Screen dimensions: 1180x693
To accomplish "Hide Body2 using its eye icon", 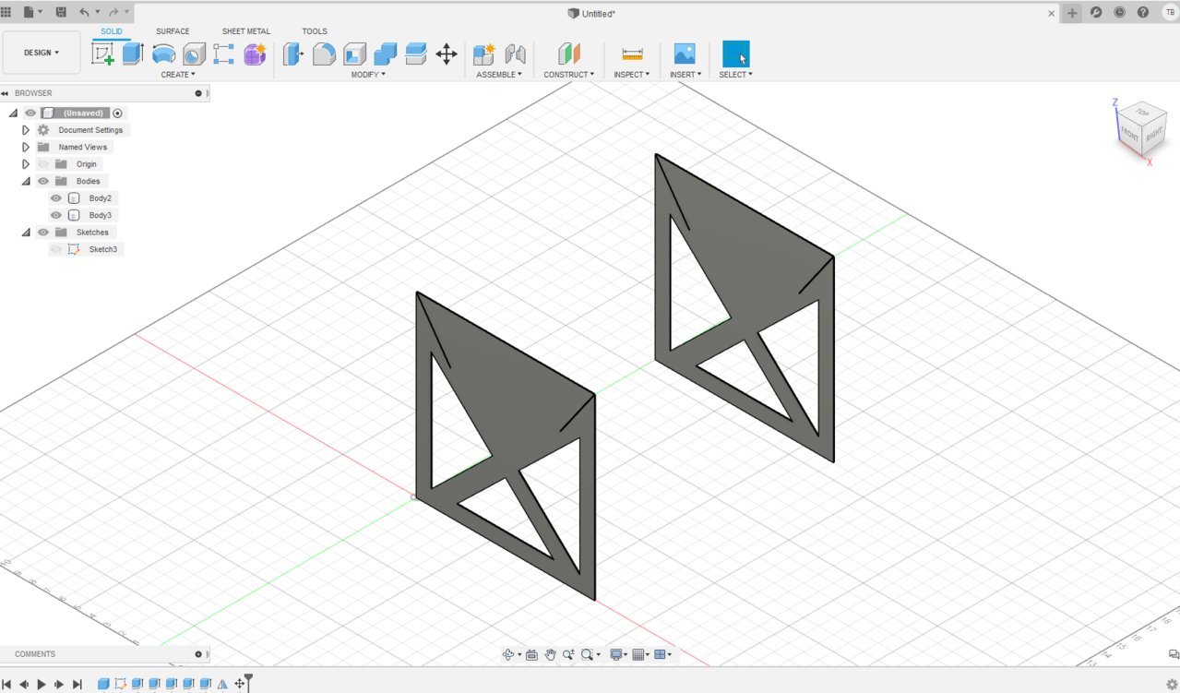I will pos(56,198).
